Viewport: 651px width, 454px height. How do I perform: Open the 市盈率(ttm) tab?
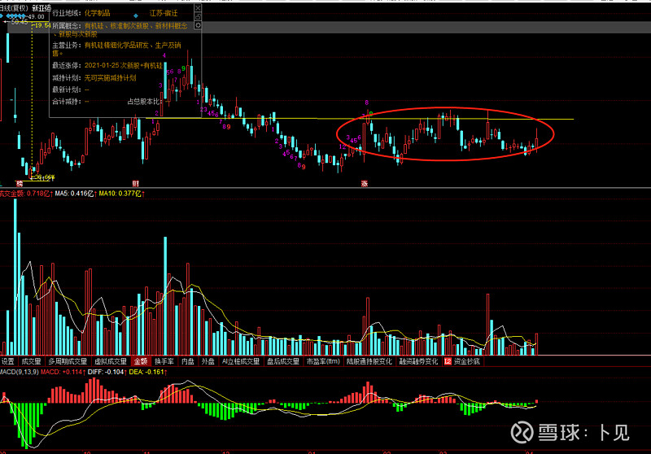point(322,360)
